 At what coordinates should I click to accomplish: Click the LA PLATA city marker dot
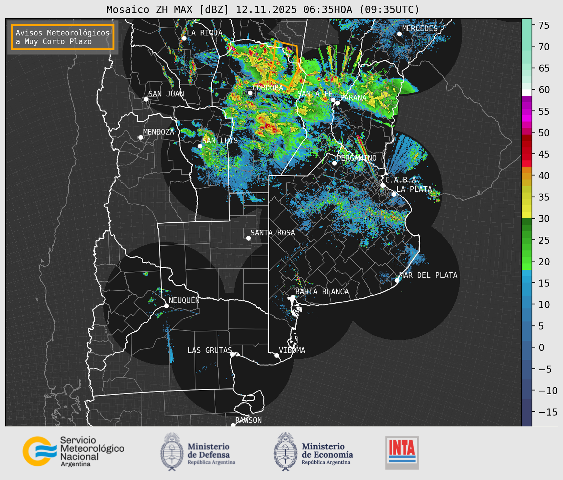coord(394,194)
